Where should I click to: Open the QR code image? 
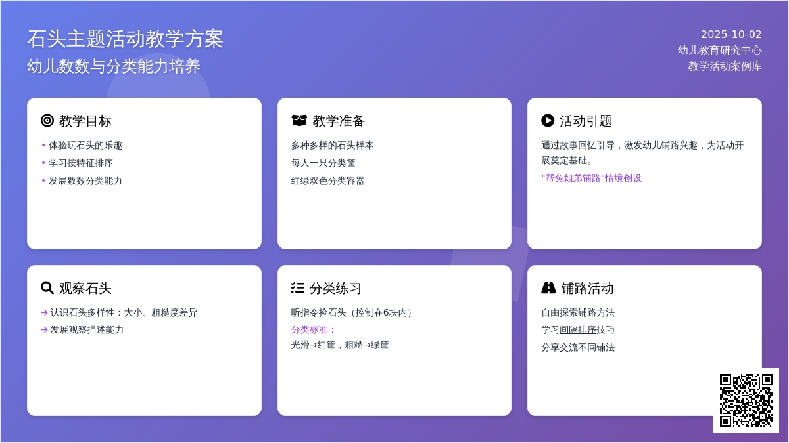pos(746,400)
